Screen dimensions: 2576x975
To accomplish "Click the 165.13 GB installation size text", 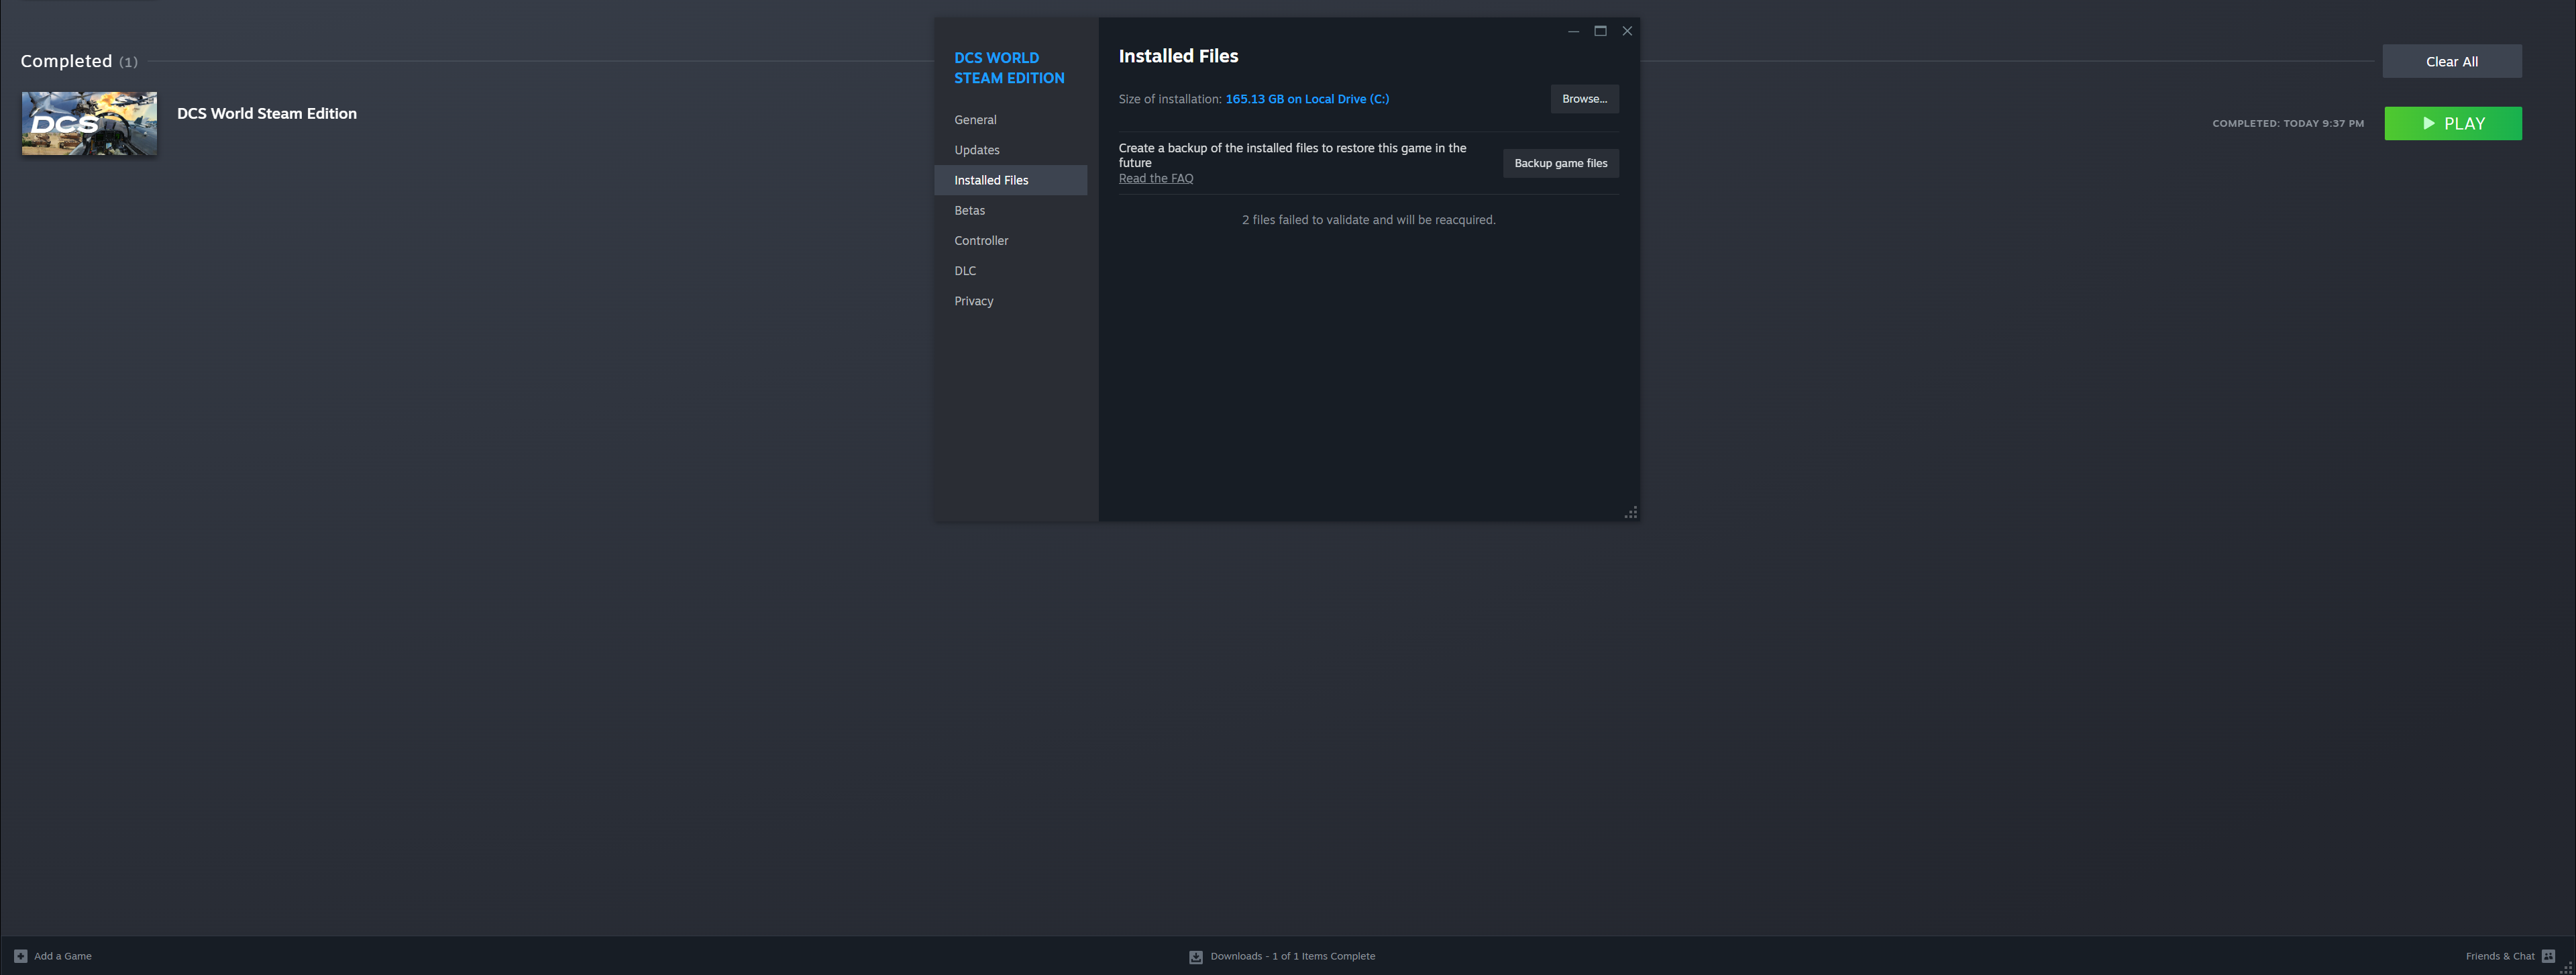I will (x=1306, y=99).
